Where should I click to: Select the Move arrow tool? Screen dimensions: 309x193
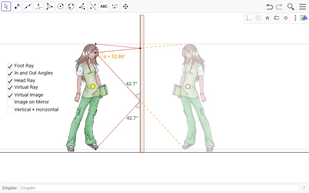pyautogui.click(x=6, y=6)
